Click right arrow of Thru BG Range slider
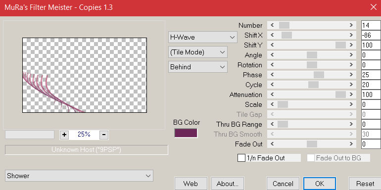The height and width of the screenshot is (190, 381). 351,124
